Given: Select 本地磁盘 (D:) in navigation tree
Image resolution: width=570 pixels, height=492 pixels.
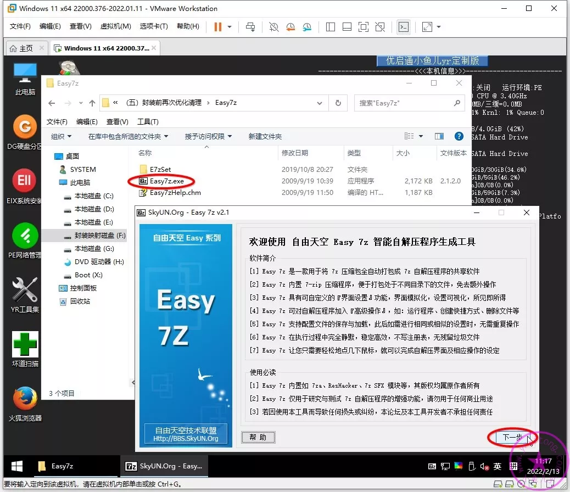Looking at the screenshot, I should point(94,209).
